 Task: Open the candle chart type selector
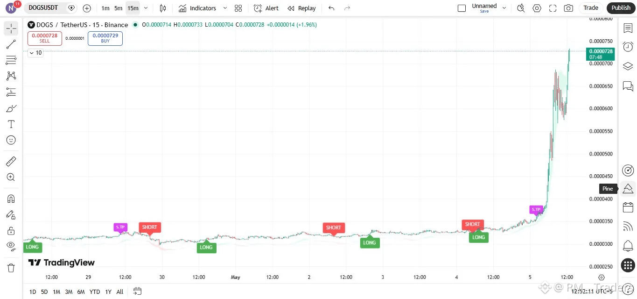click(163, 8)
